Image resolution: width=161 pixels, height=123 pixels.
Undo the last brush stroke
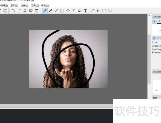[x=13, y=11]
